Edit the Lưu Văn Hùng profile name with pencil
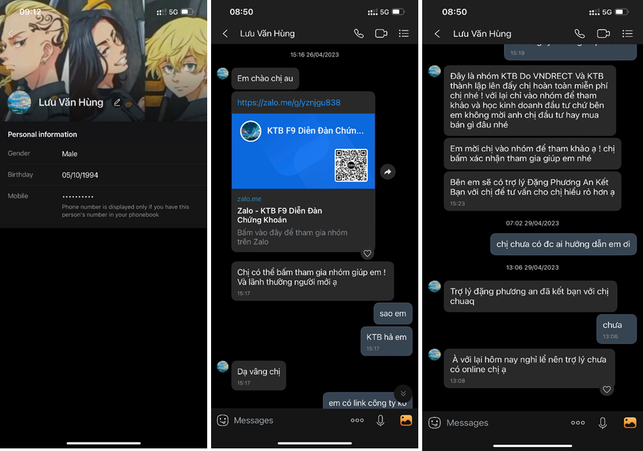Viewport: 643px width, 451px height. (118, 102)
